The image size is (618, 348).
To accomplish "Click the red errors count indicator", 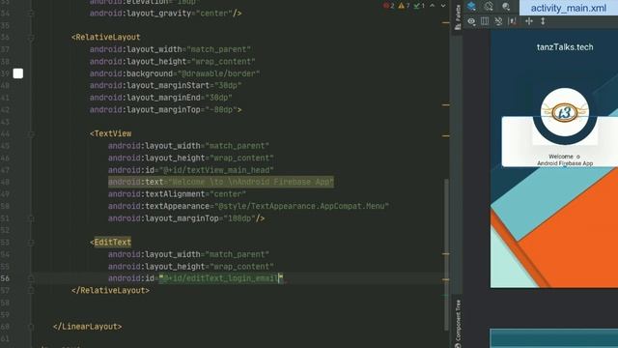I will [x=388, y=6].
